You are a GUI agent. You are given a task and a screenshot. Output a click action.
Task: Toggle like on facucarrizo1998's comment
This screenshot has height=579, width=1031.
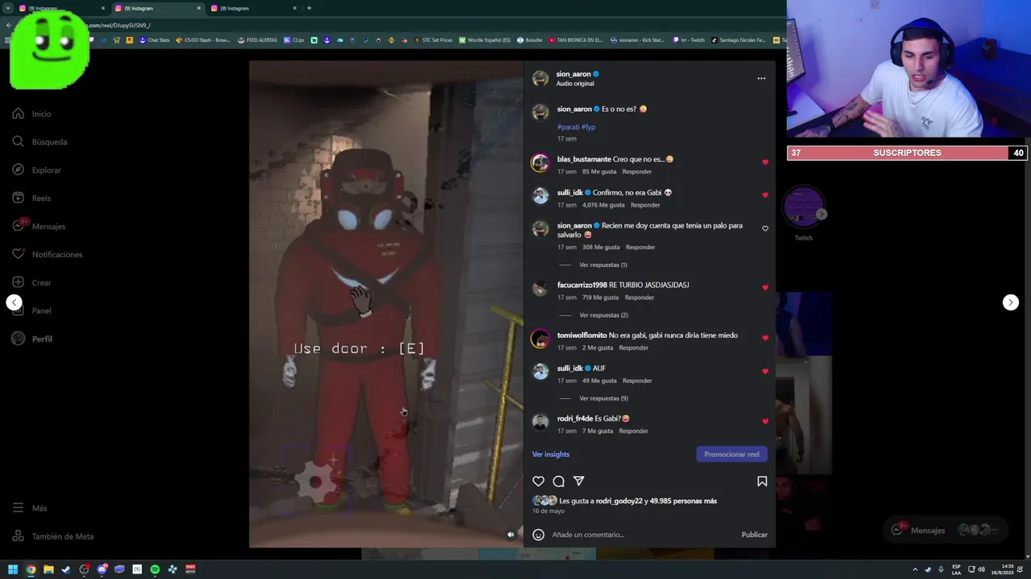pos(765,288)
